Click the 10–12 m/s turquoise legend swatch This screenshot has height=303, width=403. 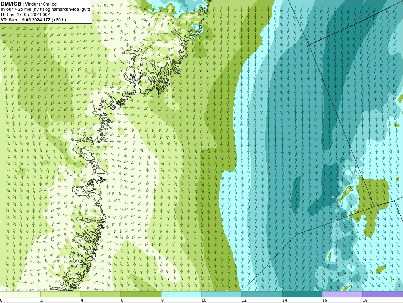tap(222, 294)
